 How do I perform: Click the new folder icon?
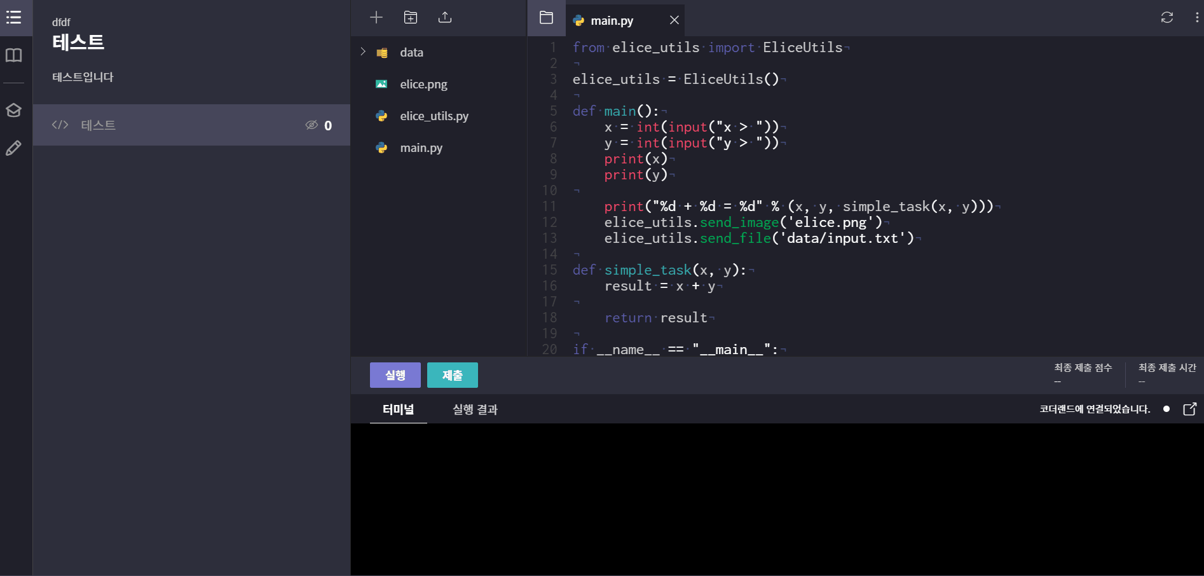pyautogui.click(x=411, y=17)
